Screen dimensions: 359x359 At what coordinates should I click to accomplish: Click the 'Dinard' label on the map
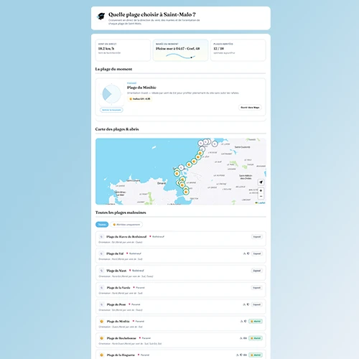tap(162, 183)
